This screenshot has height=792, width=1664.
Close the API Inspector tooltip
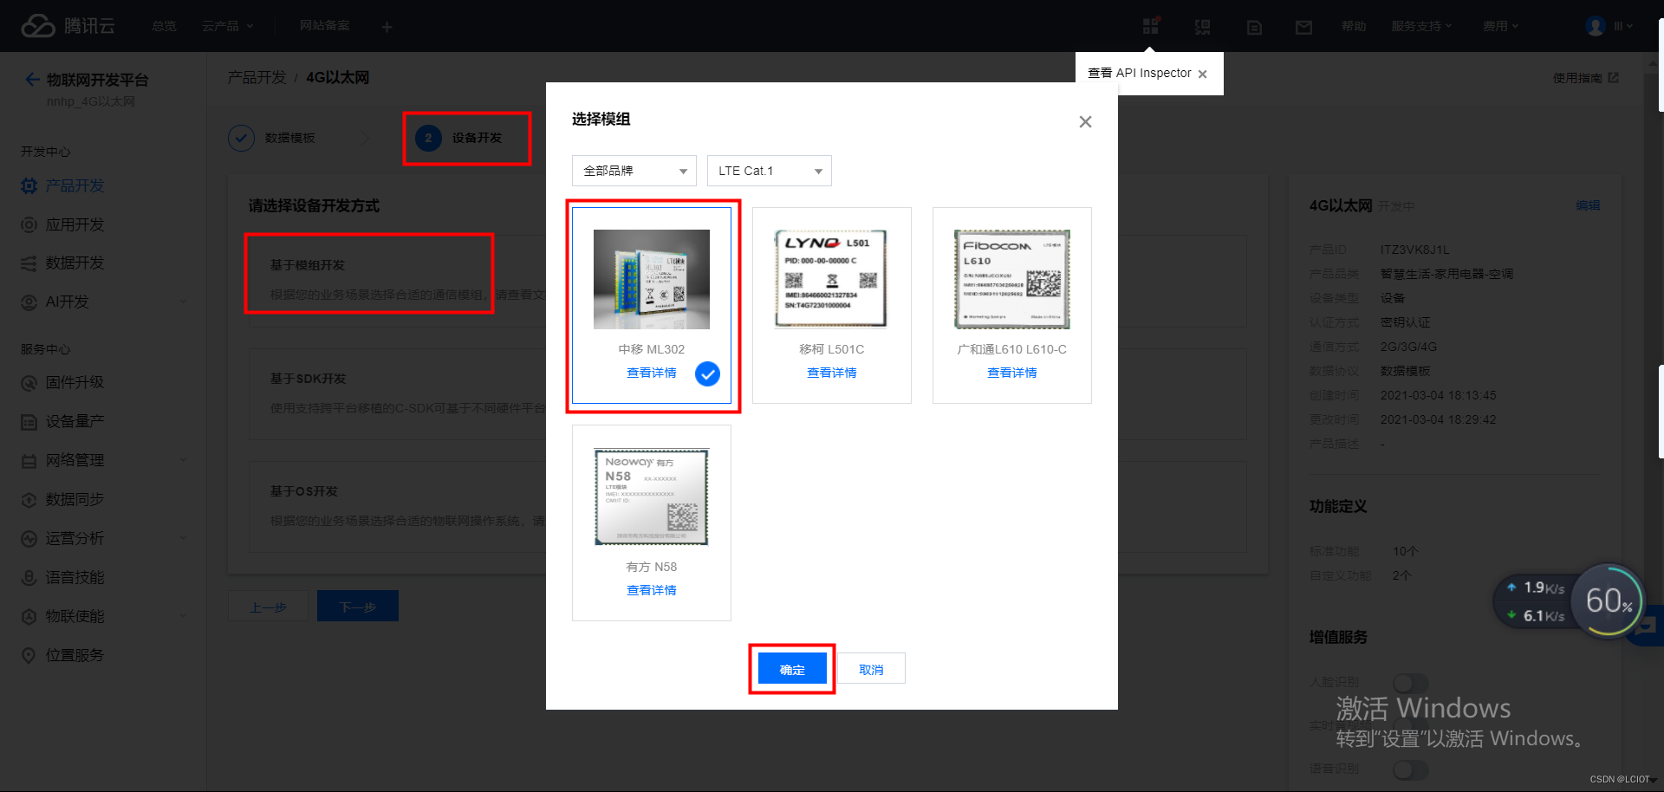1202,74
